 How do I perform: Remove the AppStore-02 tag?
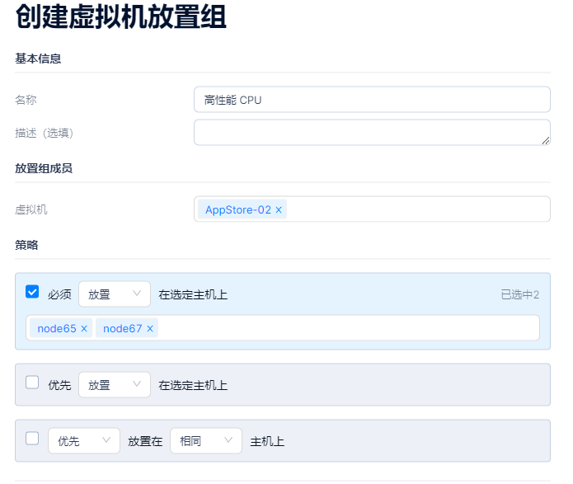click(x=279, y=209)
